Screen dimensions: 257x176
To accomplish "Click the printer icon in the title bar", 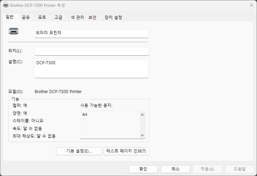I will coord(6,5).
